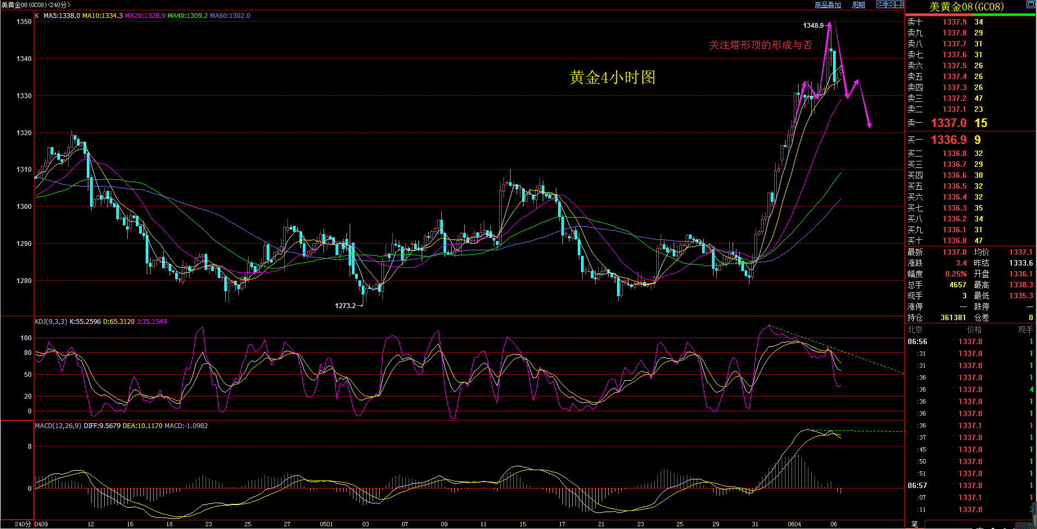Click the 持仓 value 361381
The width and height of the screenshot is (1037, 529).
pyautogui.click(x=953, y=317)
